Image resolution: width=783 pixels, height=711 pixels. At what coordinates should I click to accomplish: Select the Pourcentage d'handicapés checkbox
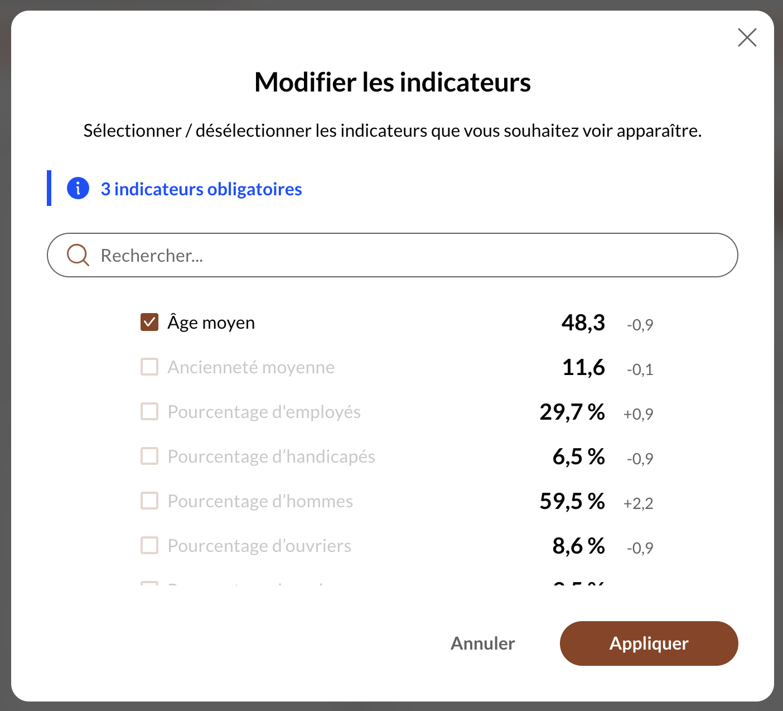click(149, 456)
